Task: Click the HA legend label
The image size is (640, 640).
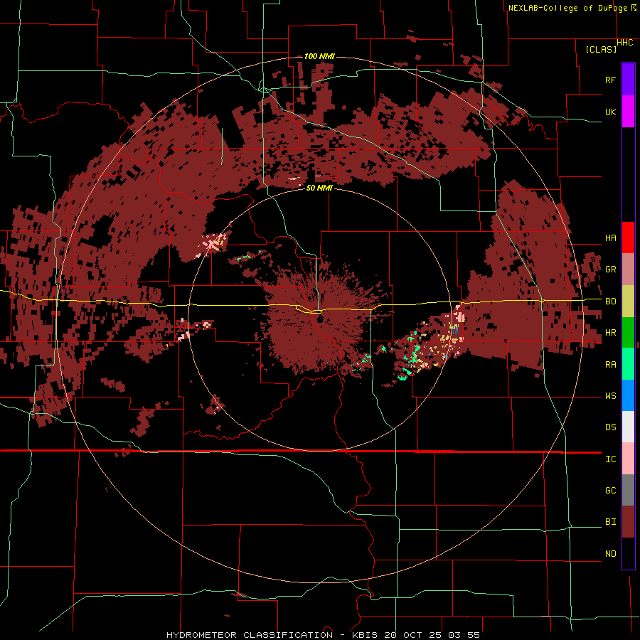Action: (611, 238)
